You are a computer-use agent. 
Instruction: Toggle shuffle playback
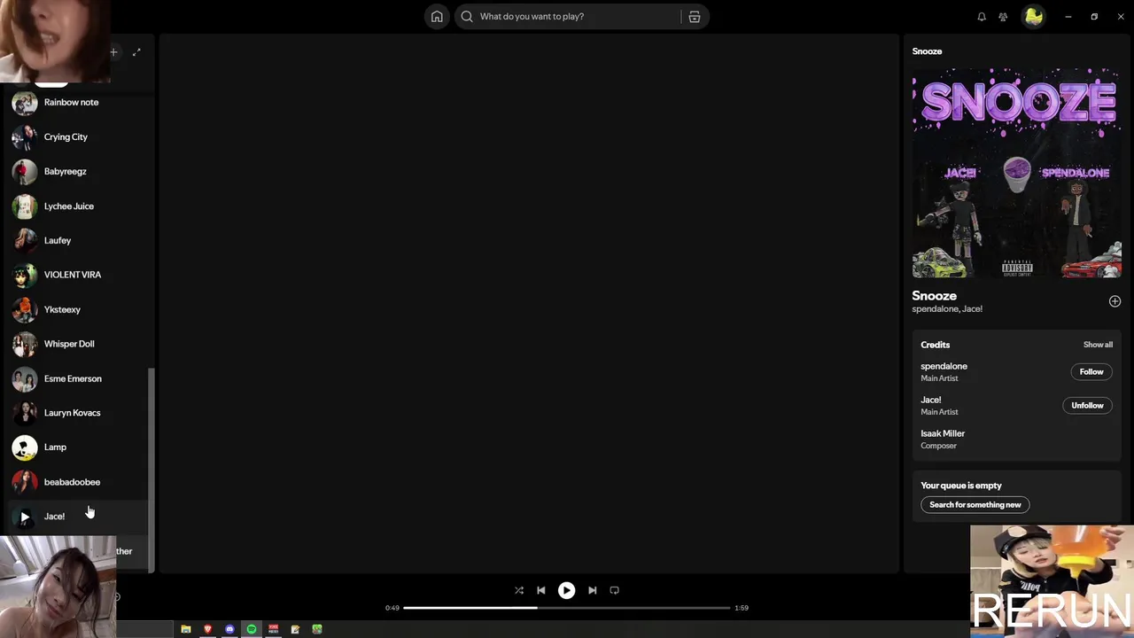[519, 590]
